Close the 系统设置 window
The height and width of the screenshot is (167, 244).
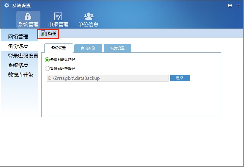click(x=238, y=6)
